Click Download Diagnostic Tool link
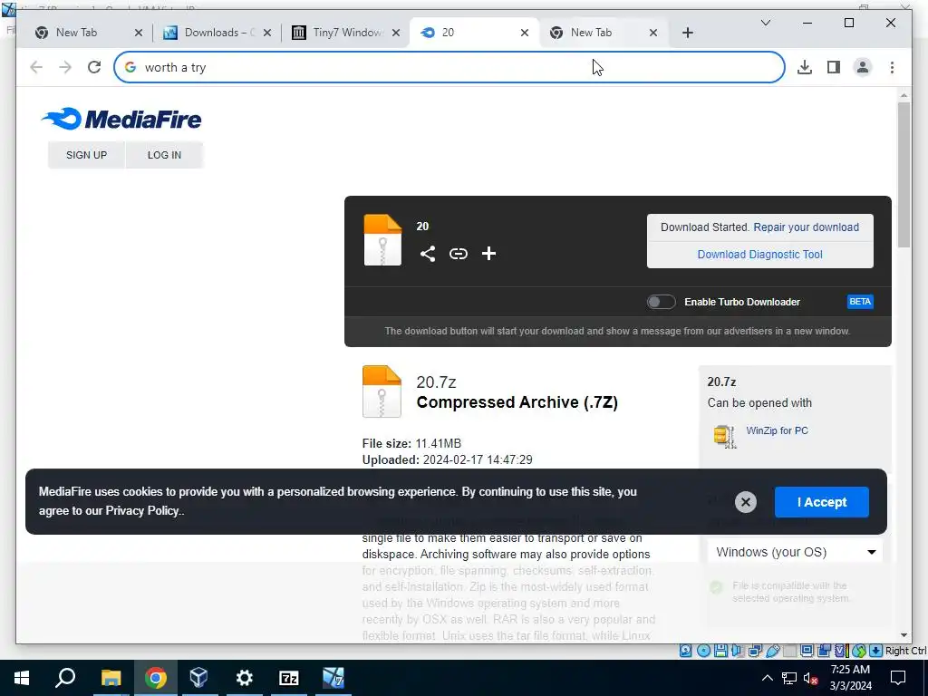This screenshot has width=928, height=696. (760, 255)
